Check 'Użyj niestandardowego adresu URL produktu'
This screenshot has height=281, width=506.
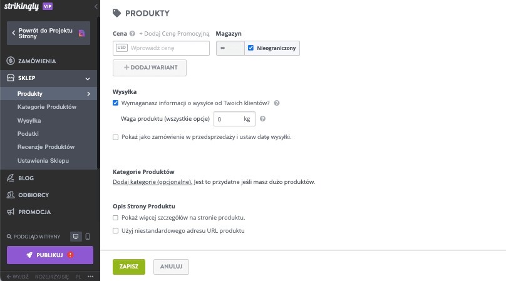115,231
